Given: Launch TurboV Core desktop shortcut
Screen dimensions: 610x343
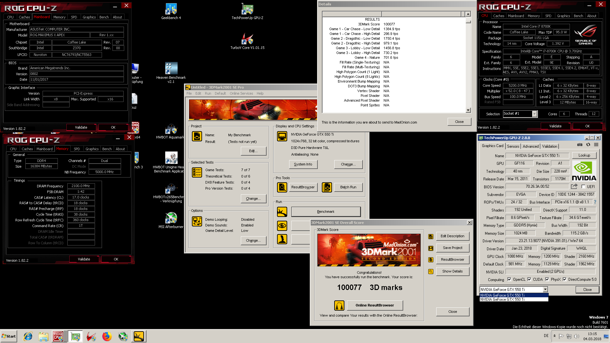Looking at the screenshot, I should point(247,41).
